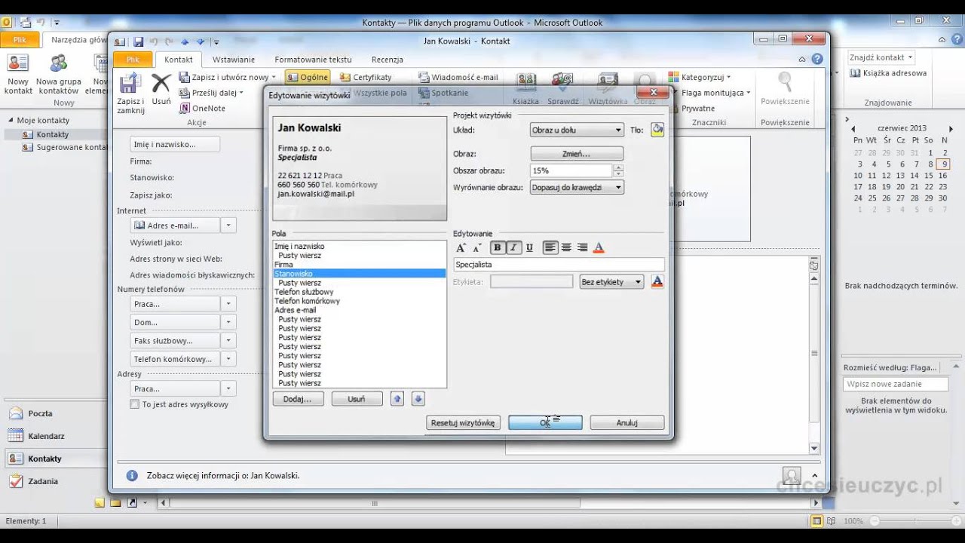Click Prześlij dalej in contact ribbon
Viewport: 965px width, 543px height.
(211, 93)
